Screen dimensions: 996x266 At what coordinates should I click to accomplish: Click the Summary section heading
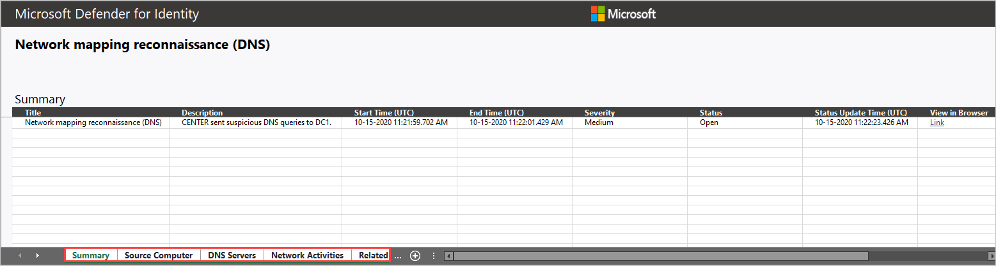[x=40, y=100]
